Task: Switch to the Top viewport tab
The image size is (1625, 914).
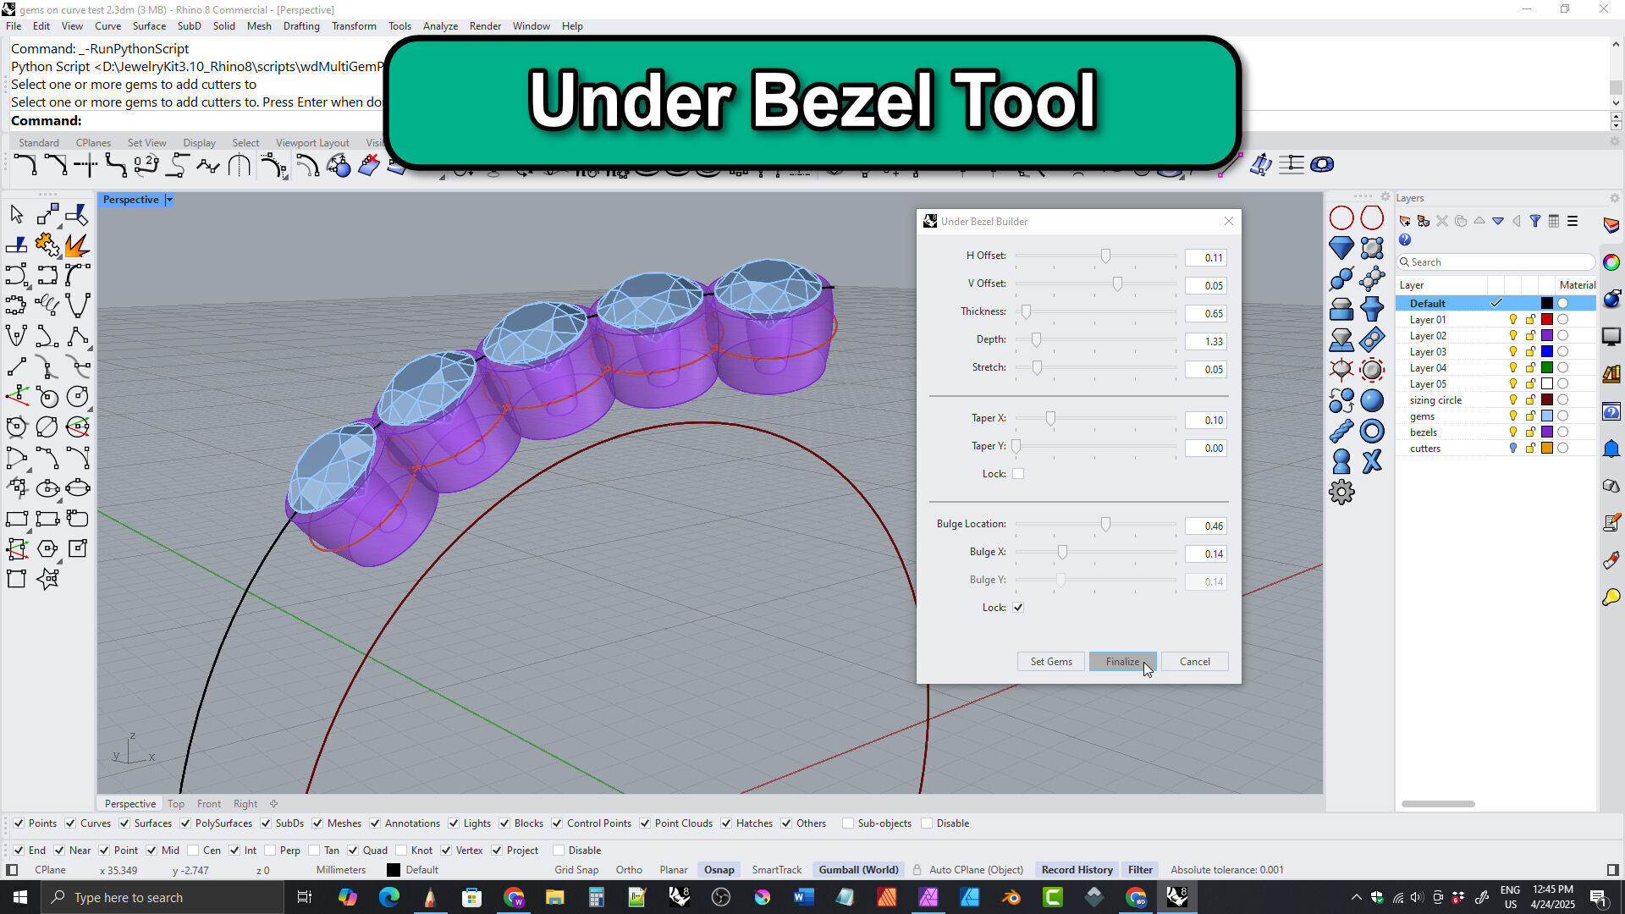Action: (175, 804)
